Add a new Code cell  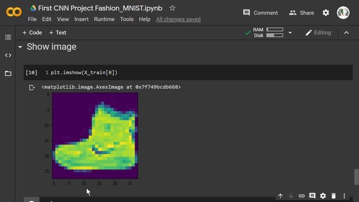(33, 33)
